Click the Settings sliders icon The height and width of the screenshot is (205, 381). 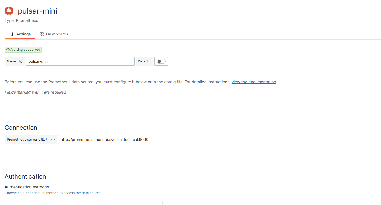tap(11, 34)
